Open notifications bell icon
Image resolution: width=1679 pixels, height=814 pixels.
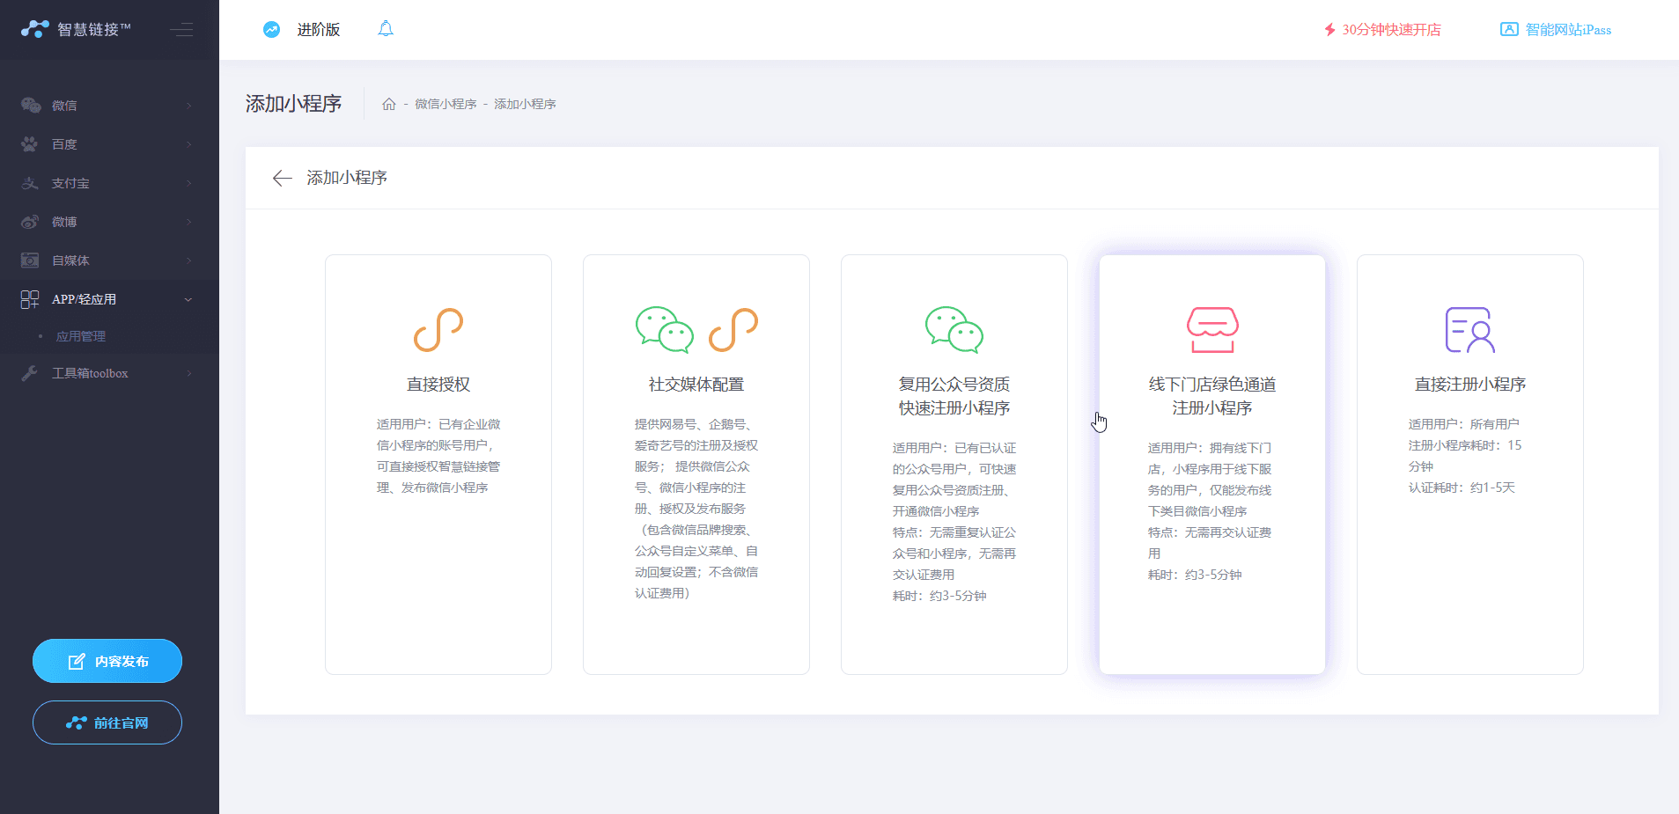pyautogui.click(x=386, y=29)
